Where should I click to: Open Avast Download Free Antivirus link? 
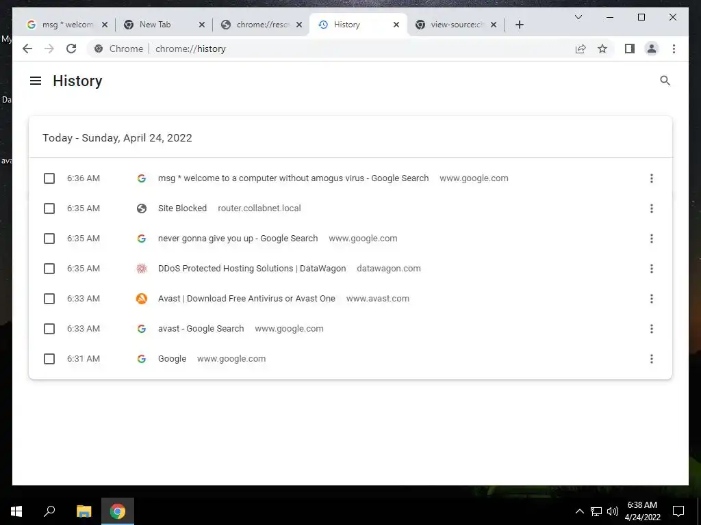(246, 298)
